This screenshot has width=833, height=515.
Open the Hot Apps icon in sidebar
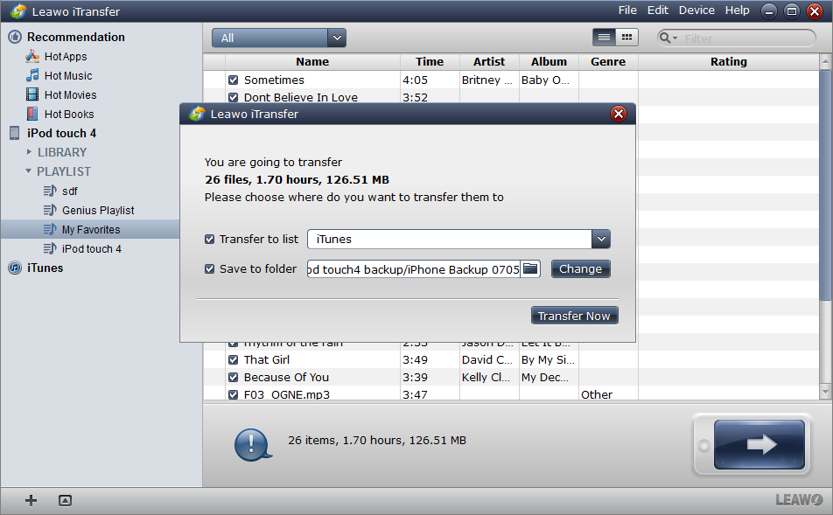tap(32, 56)
